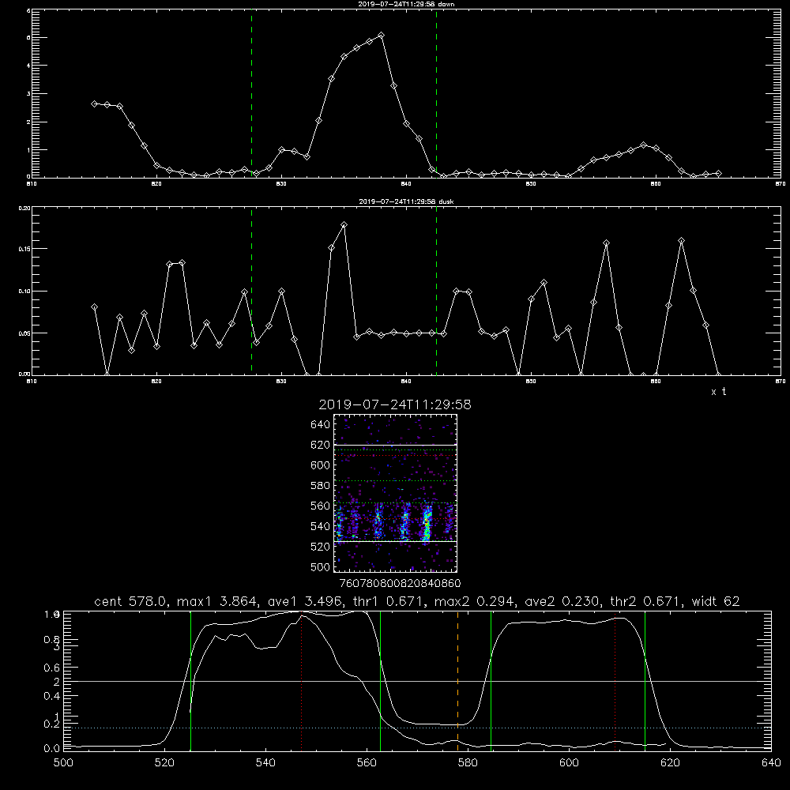Click the '640' label on heatmap y-axis
Screen dimensions: 790x790
pos(321,425)
